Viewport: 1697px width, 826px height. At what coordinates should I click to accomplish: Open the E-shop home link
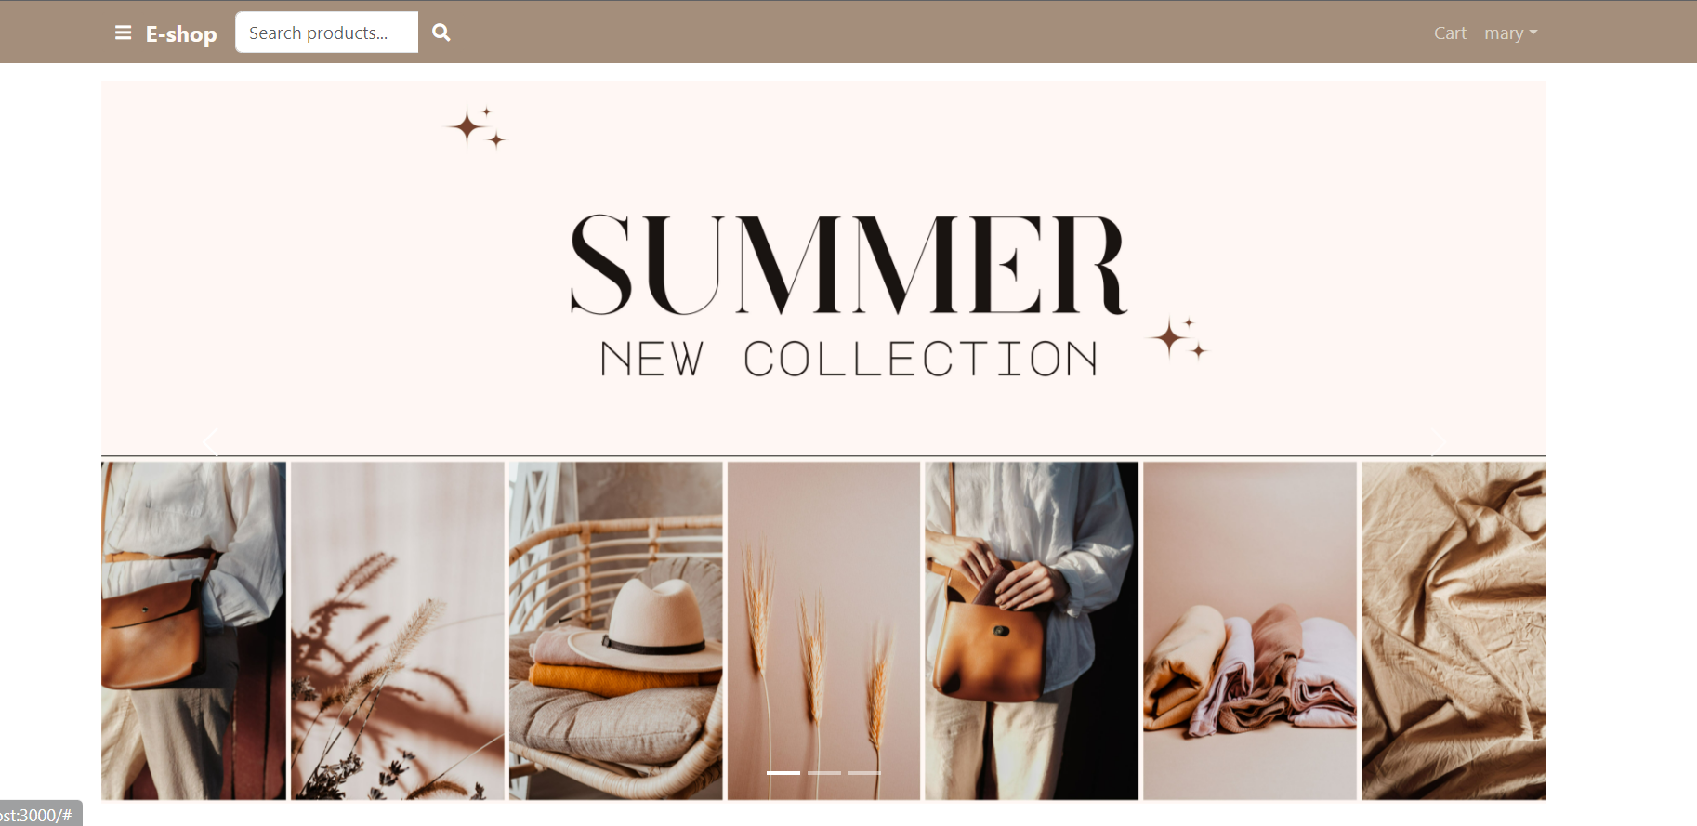pyautogui.click(x=181, y=34)
